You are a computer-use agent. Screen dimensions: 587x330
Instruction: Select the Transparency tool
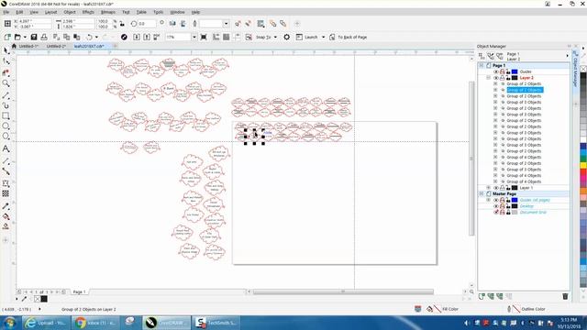(6, 193)
